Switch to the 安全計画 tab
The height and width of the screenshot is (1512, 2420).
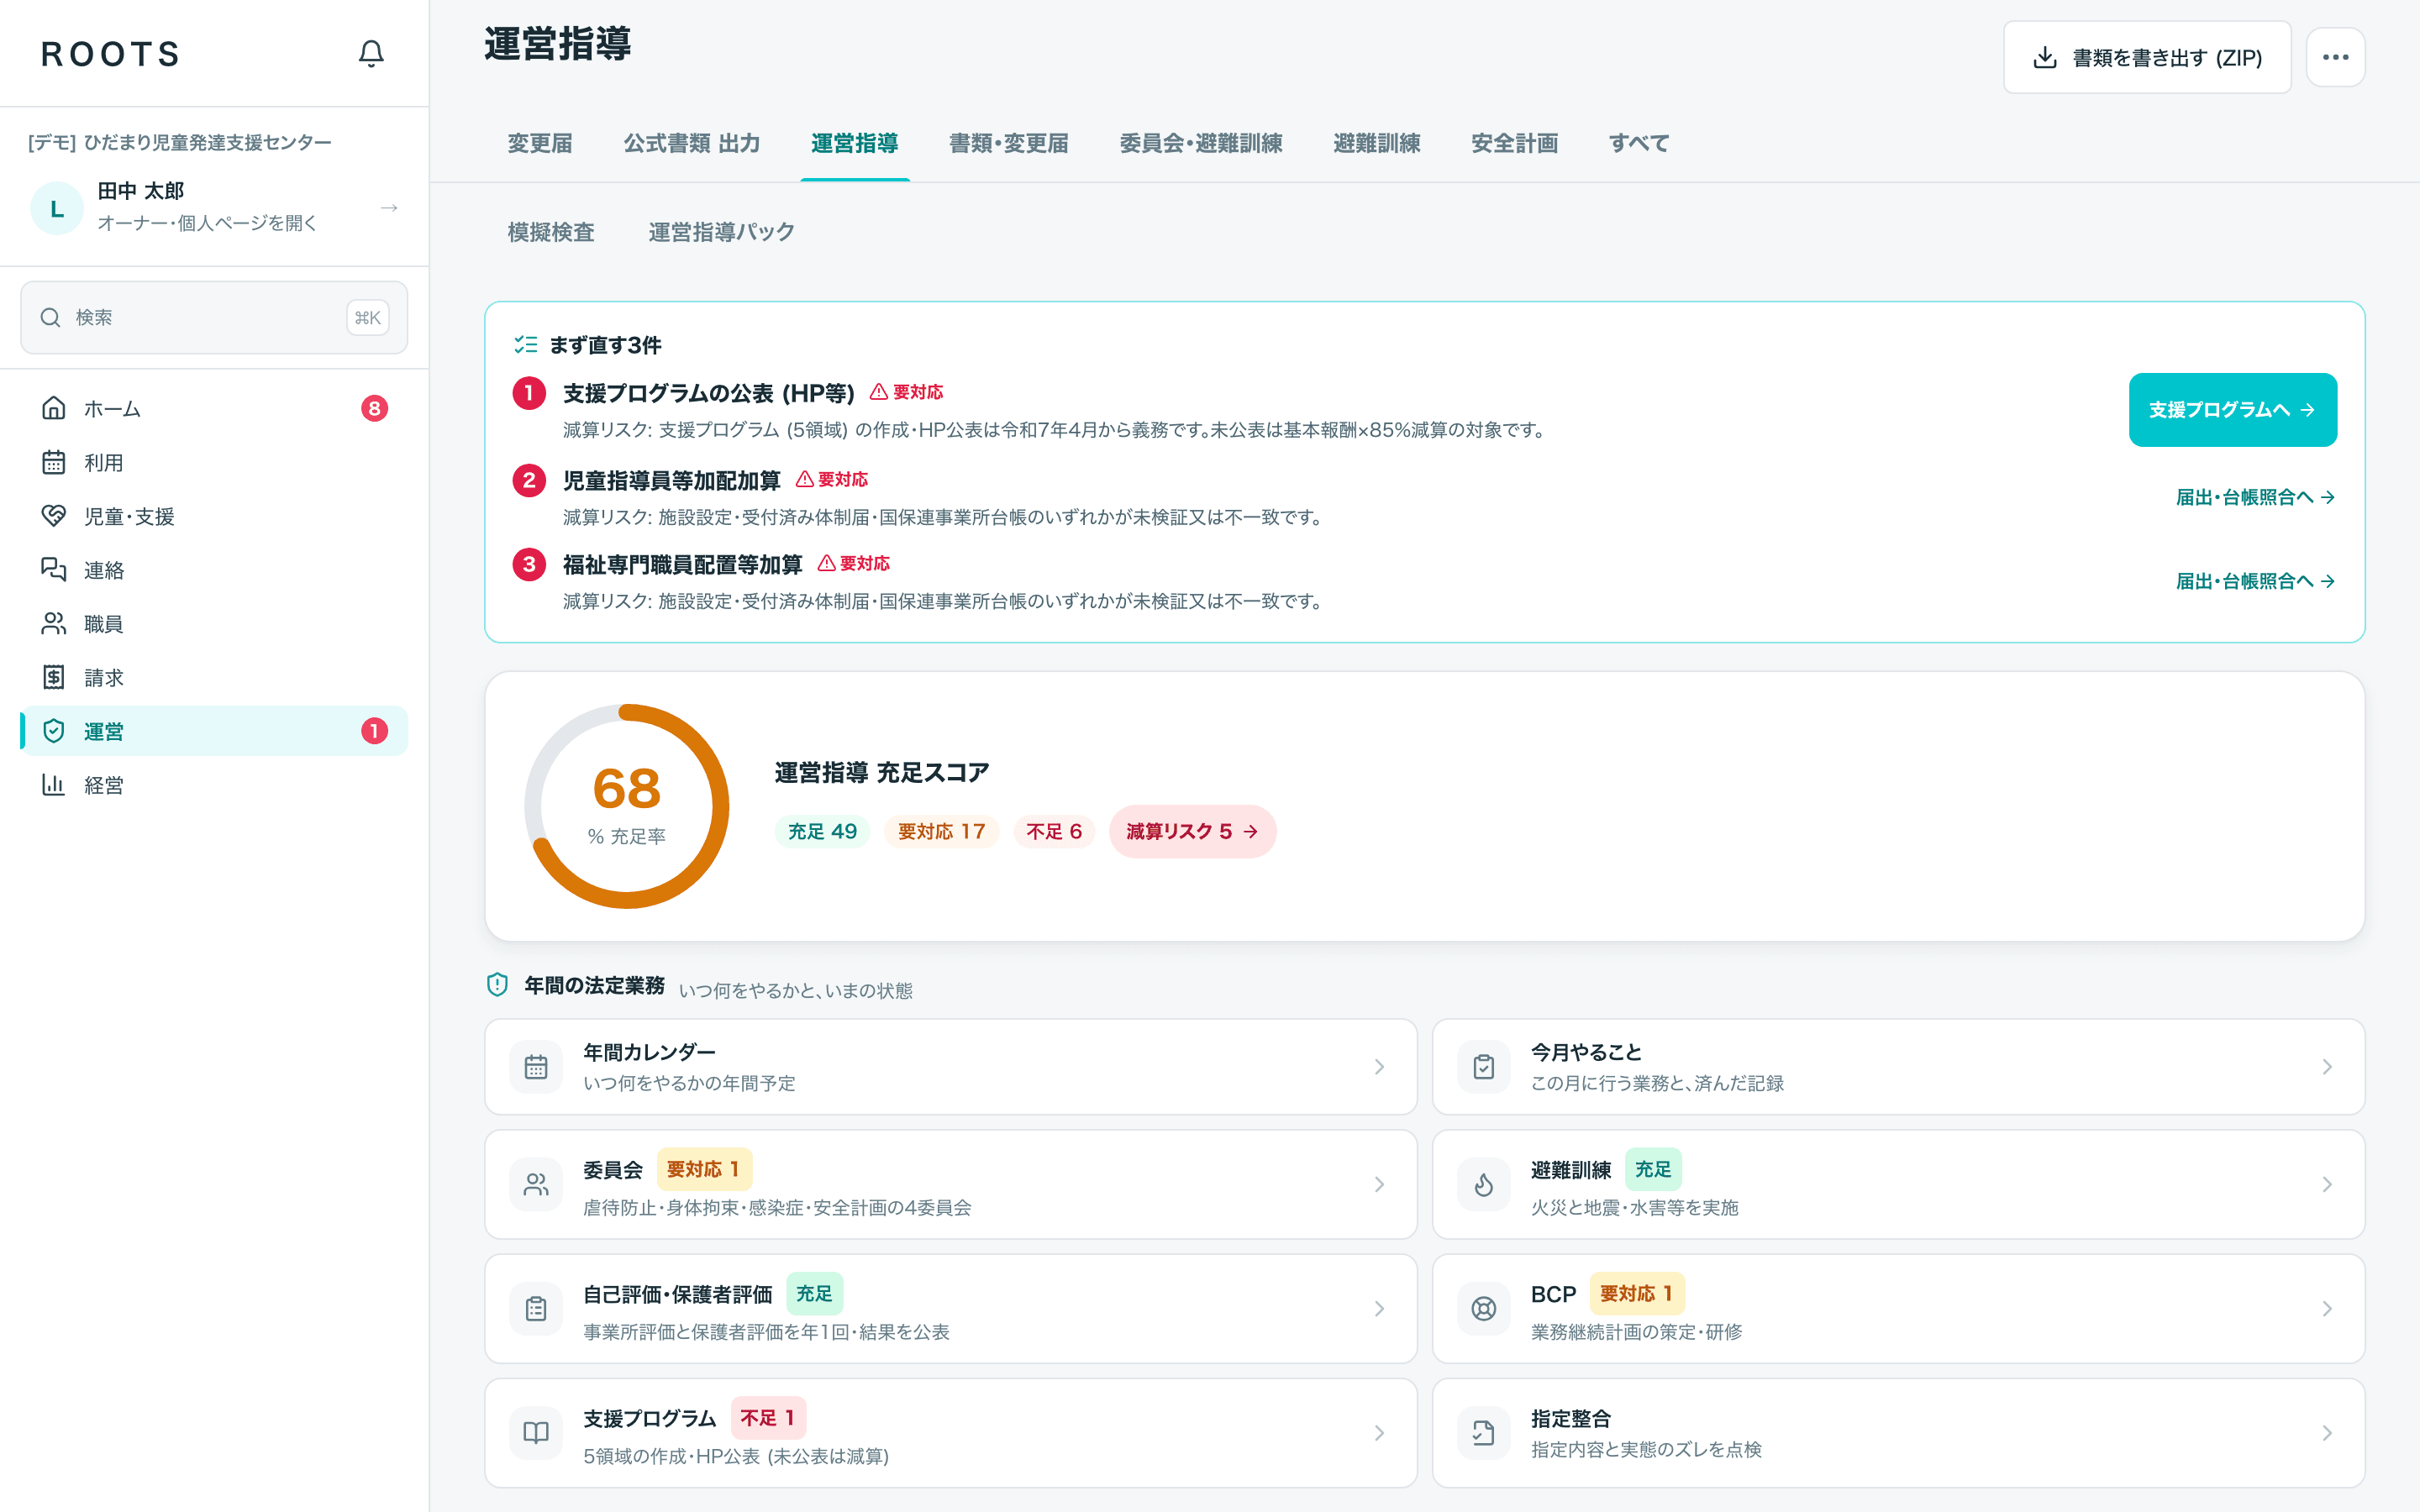point(1515,144)
